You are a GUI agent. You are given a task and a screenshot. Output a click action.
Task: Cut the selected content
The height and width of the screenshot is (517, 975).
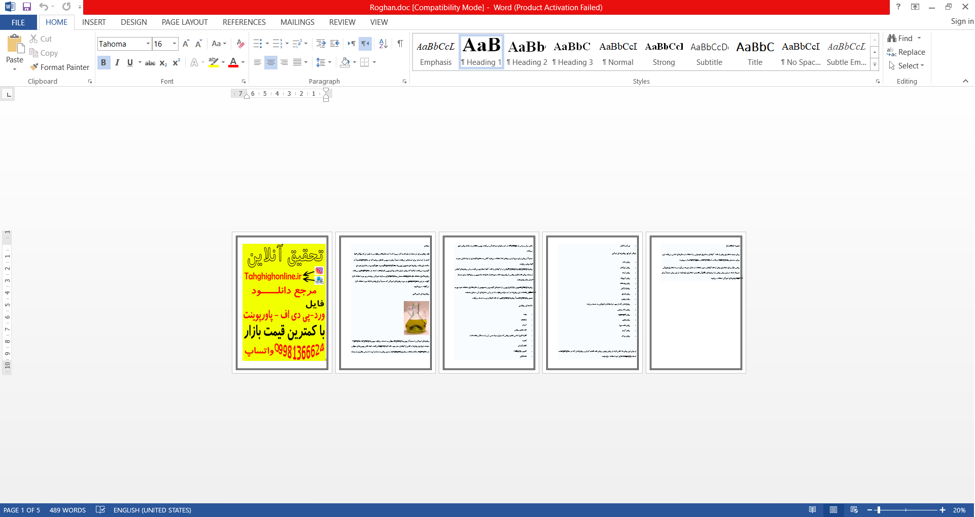[x=41, y=39]
